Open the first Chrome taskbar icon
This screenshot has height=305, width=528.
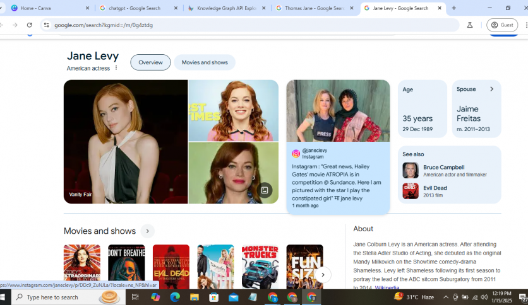coord(272,297)
